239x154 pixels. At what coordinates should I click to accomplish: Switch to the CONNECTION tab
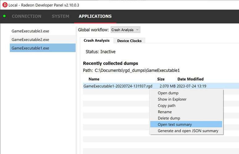tap(27, 16)
